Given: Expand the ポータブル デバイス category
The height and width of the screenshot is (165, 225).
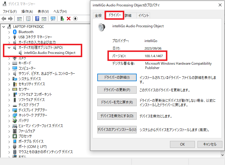Looking at the screenshot, I should 9,142.
